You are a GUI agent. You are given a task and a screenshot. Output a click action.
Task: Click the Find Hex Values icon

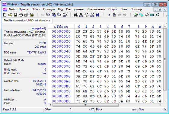[x=81, y=15]
